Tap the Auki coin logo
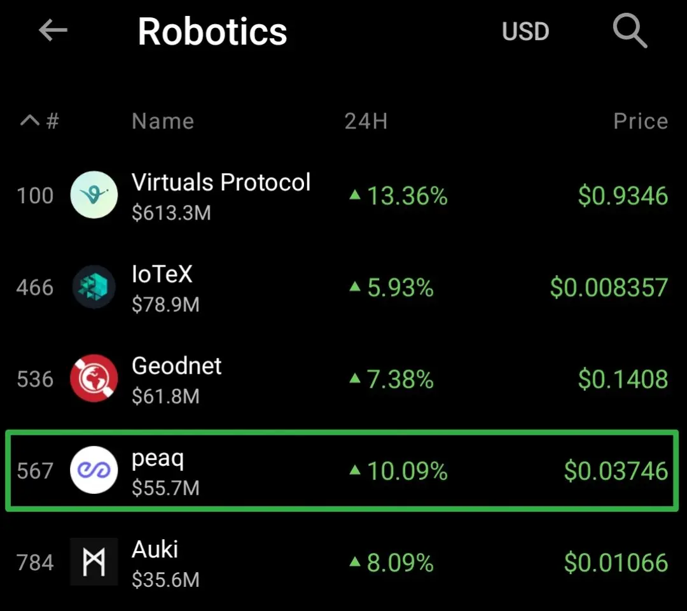The height and width of the screenshot is (611, 687). (x=94, y=562)
